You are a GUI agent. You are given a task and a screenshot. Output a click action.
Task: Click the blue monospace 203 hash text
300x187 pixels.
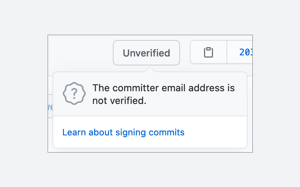point(246,52)
